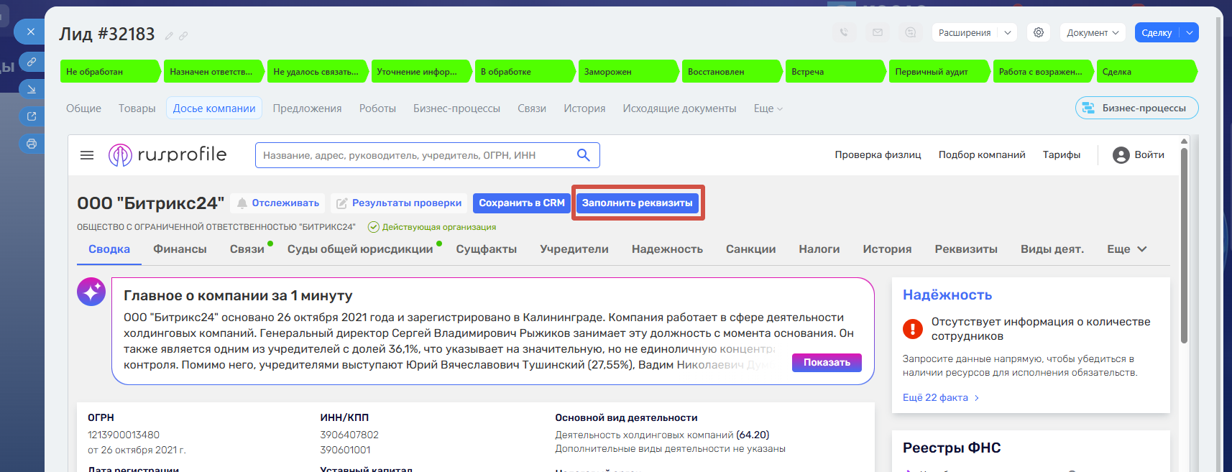Close the lead slider with the X icon
This screenshot has width=1232, height=472.
pos(30,32)
